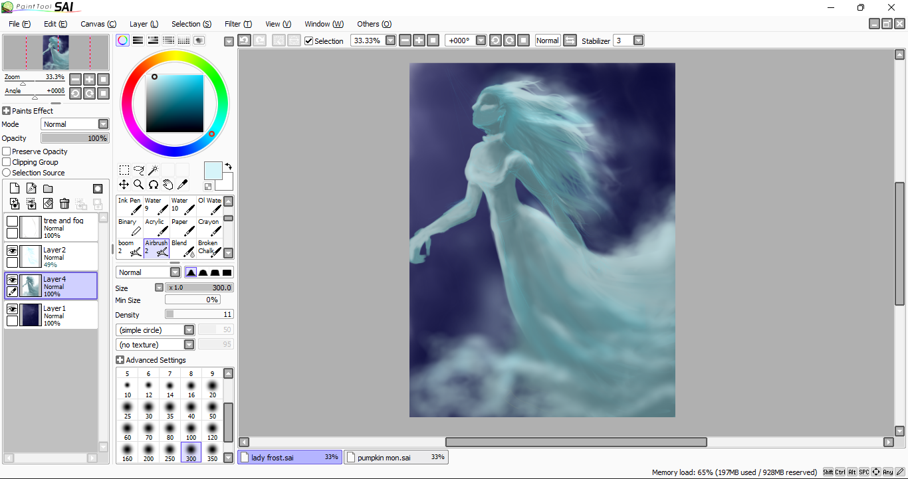Choose the Ink Pen brush
Screen dimensions: 908x479
[130, 206]
